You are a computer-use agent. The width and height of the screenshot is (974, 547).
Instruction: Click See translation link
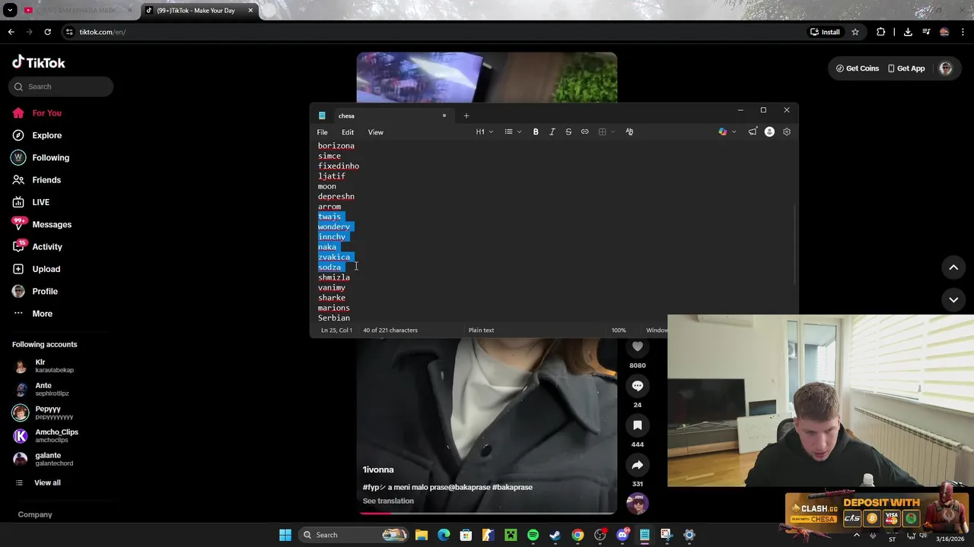pos(388,501)
